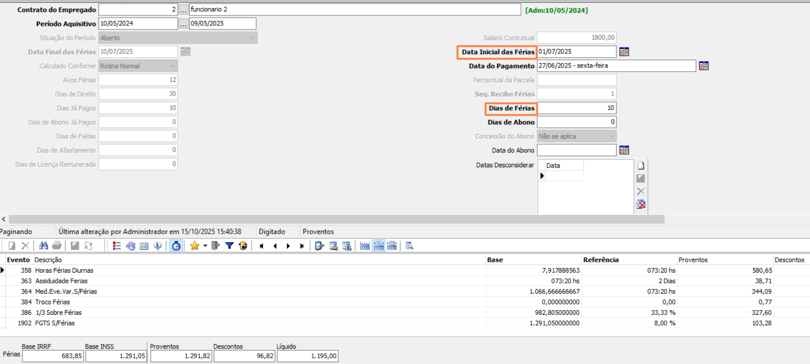Click the clock/timer toolbar icon
The width and height of the screenshot is (810, 364).
pyautogui.click(x=176, y=246)
